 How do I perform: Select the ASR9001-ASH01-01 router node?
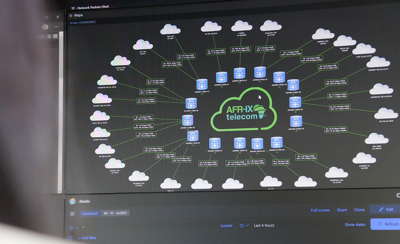click(295, 102)
